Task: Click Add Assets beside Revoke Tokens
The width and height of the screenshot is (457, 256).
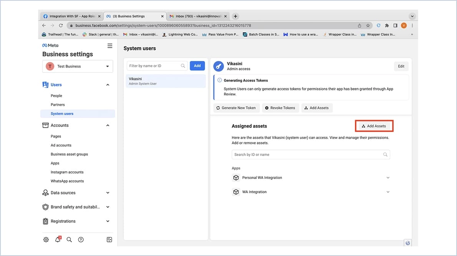Action: 317,108
